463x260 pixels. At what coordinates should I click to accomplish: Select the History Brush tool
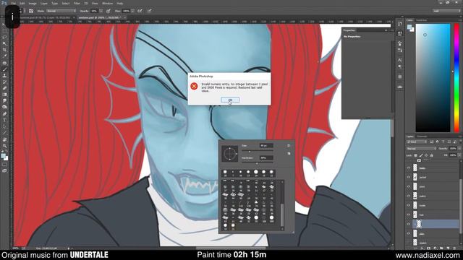point(4,82)
